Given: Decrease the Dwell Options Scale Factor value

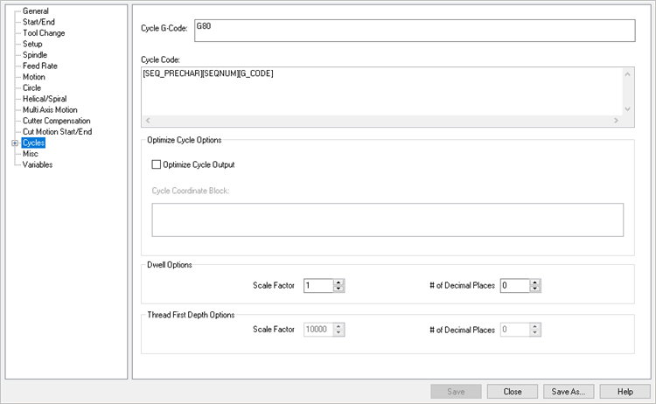Looking at the screenshot, I should [338, 289].
